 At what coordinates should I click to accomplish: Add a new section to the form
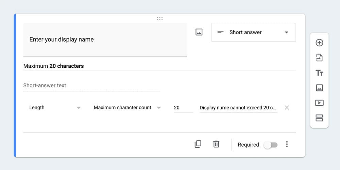coord(319,118)
